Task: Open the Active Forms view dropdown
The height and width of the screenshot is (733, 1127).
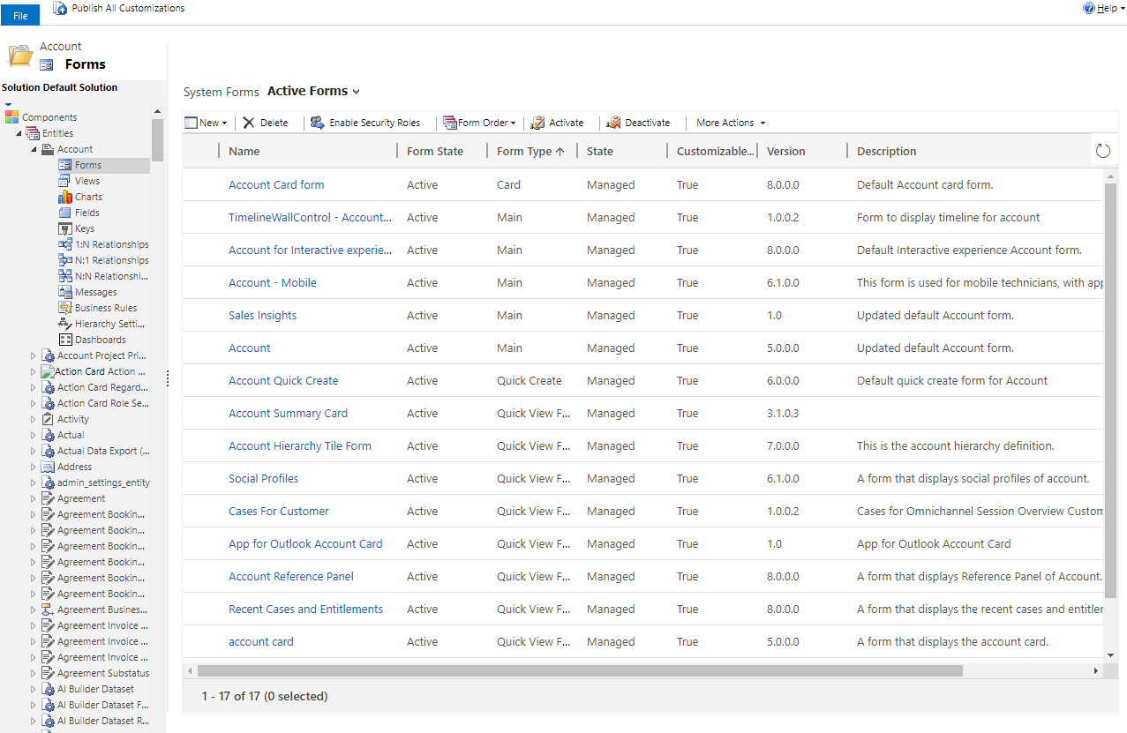Action: pos(354,91)
